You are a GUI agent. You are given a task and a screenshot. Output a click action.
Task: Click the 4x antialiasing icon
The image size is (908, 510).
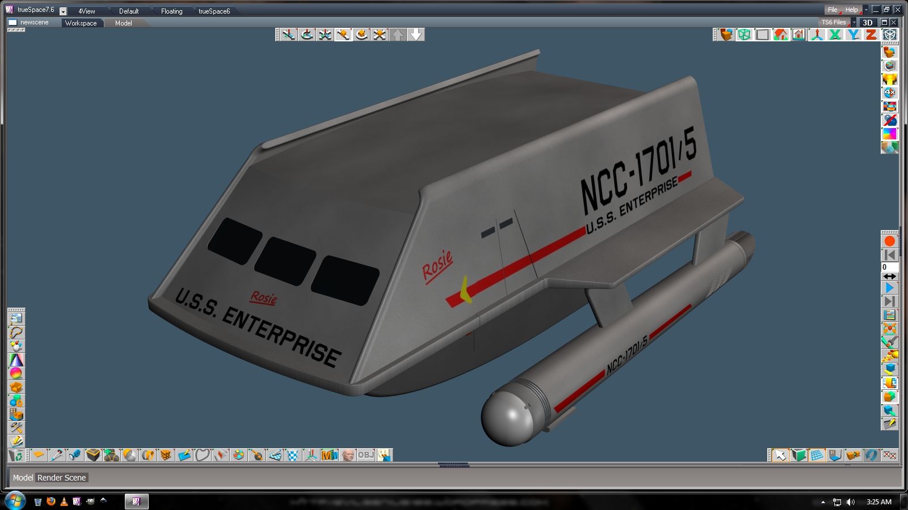(x=889, y=92)
